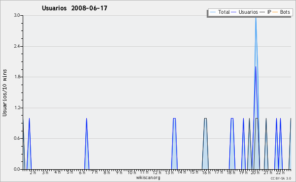Click the '6 h' x-axis label
Screen dimensions: 296x182
(82, 173)
